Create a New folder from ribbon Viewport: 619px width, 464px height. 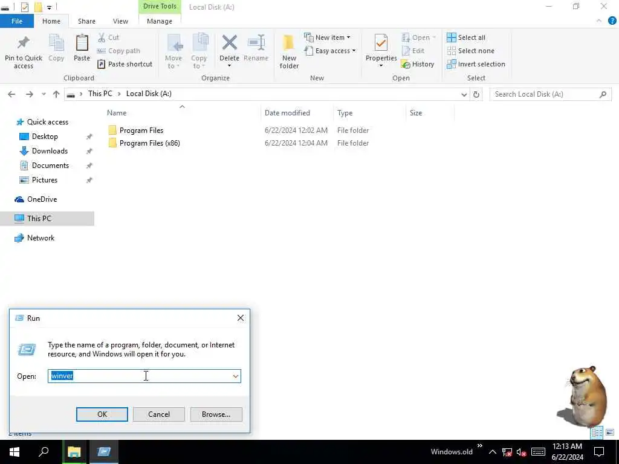point(289,51)
